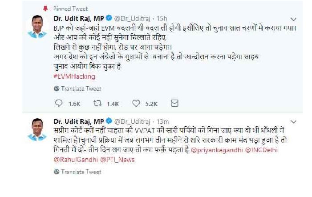Send pinned tweet via direct message envelope
312x197 pixels.
[x=174, y=103]
